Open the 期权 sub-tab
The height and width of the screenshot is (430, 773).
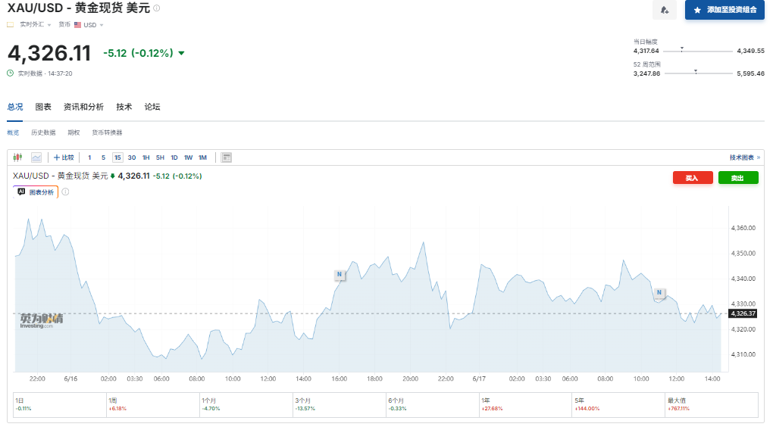74,132
